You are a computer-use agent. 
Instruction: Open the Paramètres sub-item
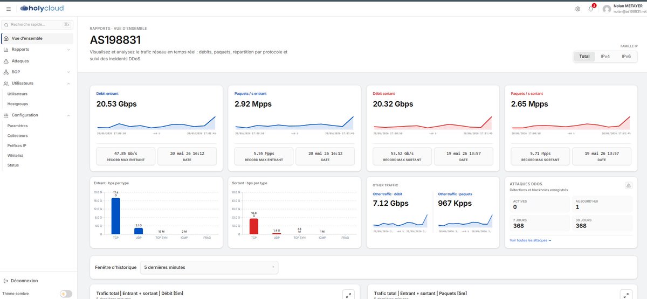coord(17,126)
